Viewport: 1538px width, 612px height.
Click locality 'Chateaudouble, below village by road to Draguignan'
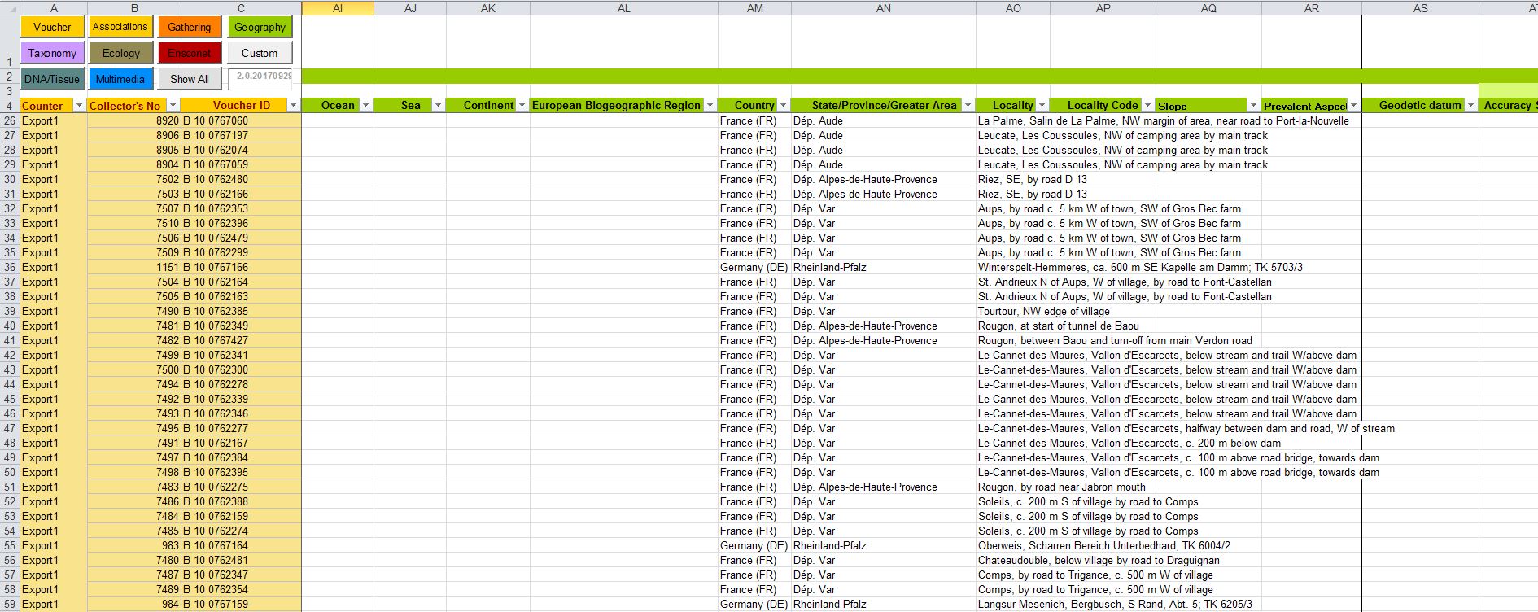pos(1099,560)
